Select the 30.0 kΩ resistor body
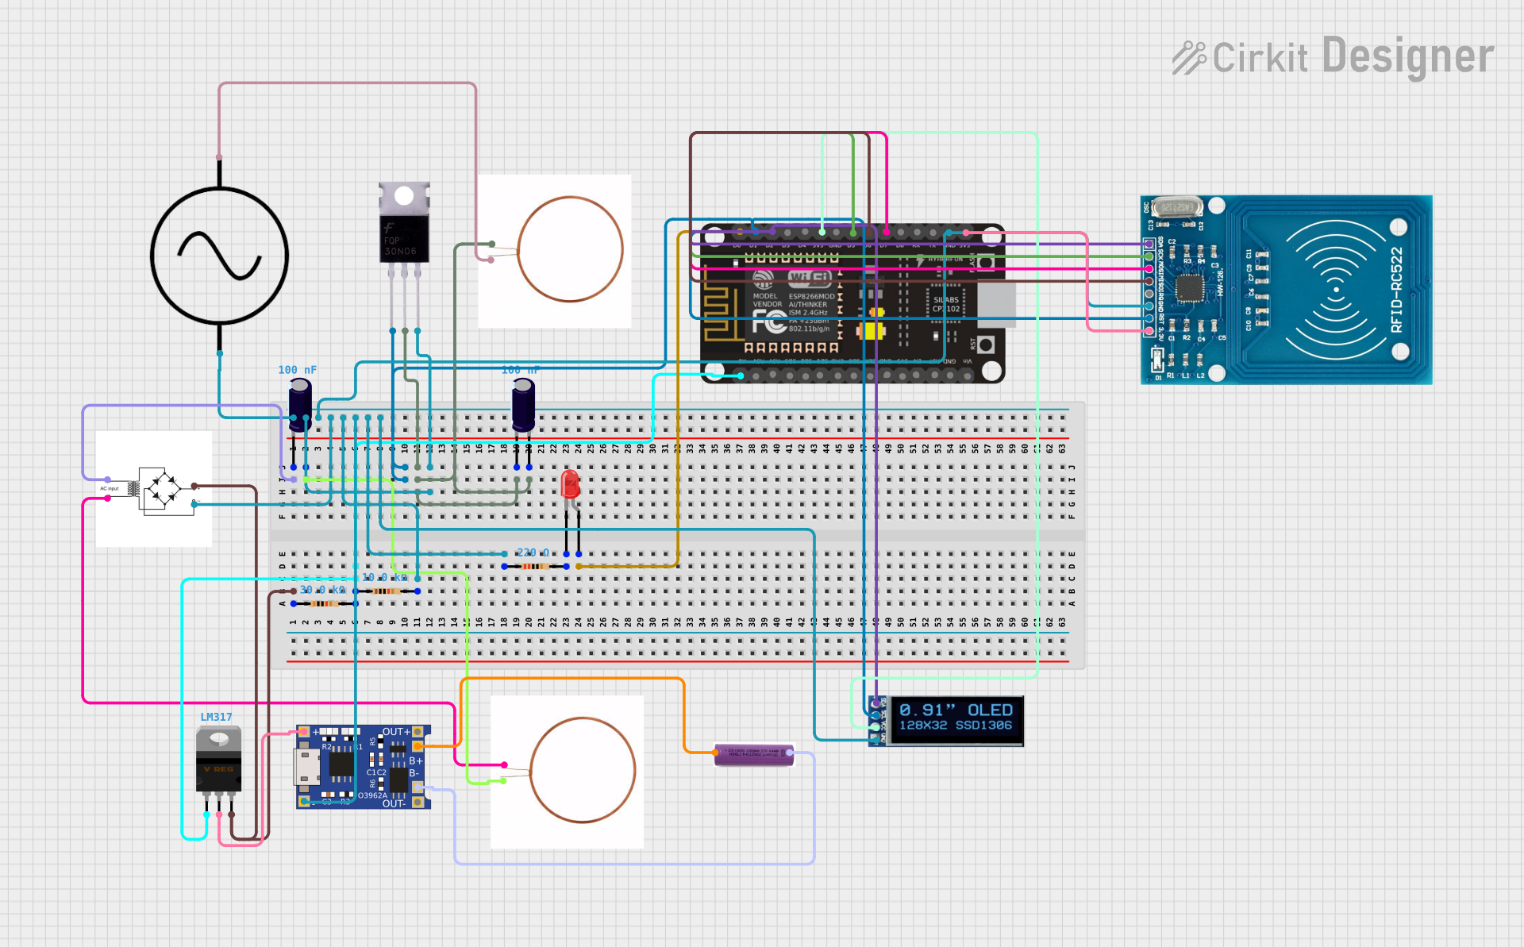 pyautogui.click(x=325, y=604)
